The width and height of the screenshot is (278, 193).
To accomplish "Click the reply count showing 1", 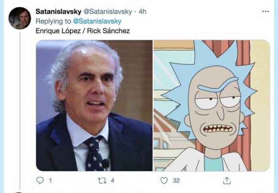I will 50,180.
